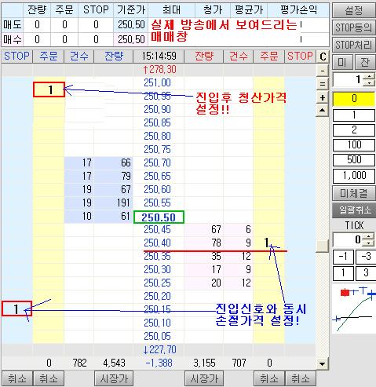This screenshot has height=387, width=376.
Task: Select the yellow 0 quantity box
Action: (354, 99)
